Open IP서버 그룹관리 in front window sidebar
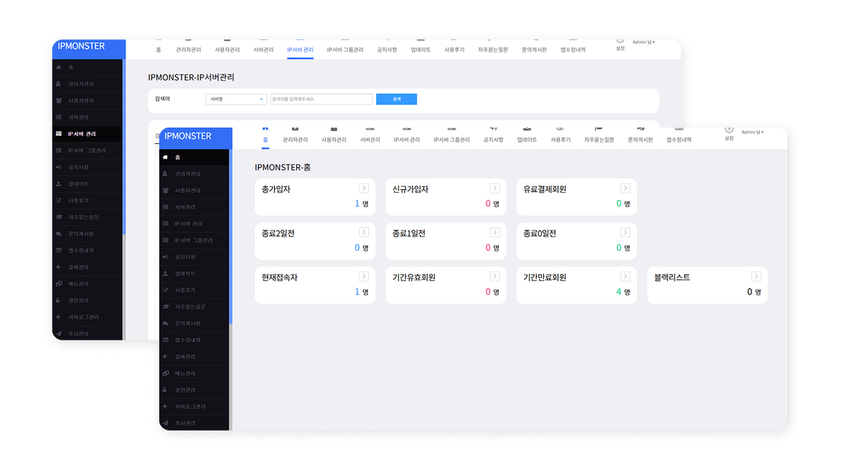The image size is (841, 470). coord(194,240)
